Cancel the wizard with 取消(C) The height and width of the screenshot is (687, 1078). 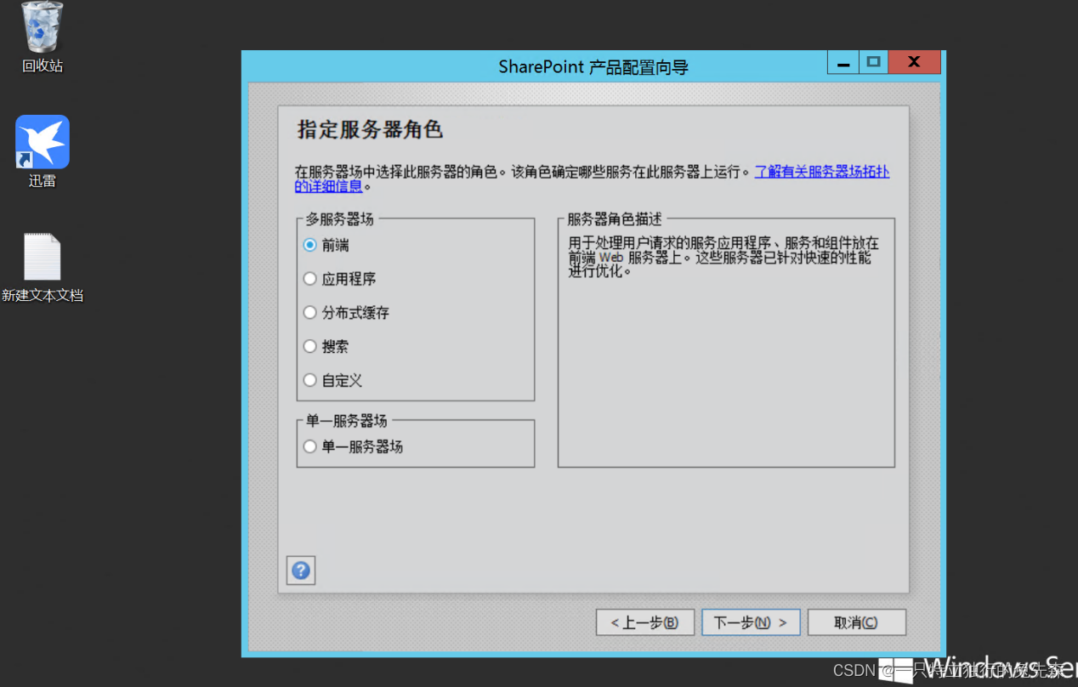click(x=856, y=622)
